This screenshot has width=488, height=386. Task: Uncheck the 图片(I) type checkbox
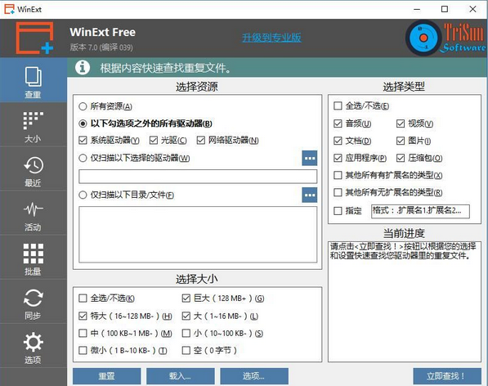[x=401, y=141]
